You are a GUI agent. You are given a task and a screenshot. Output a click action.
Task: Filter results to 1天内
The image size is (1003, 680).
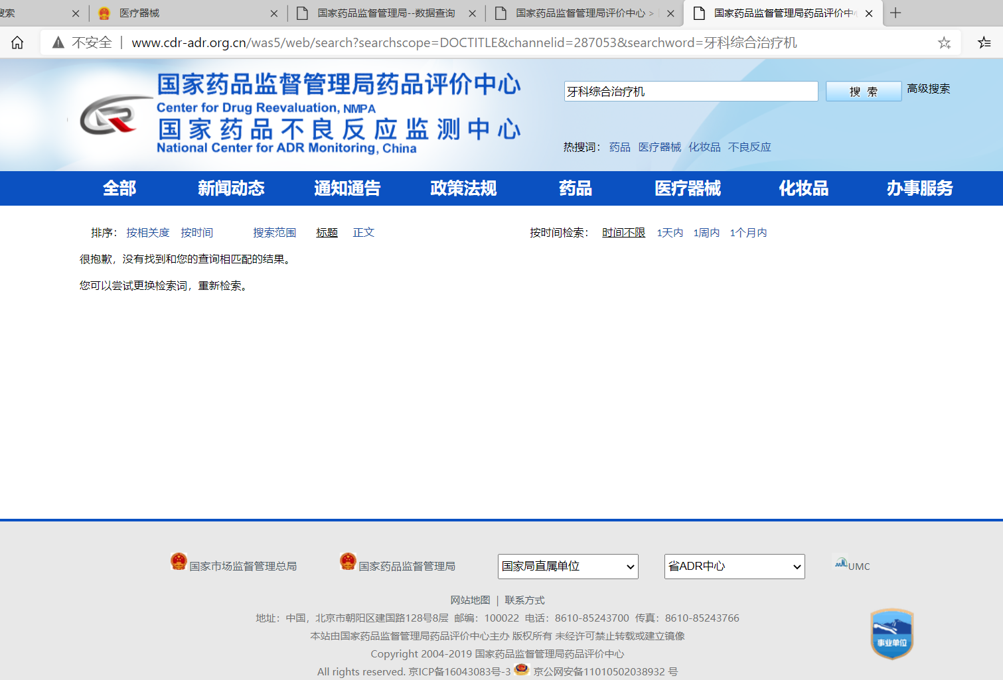670,233
